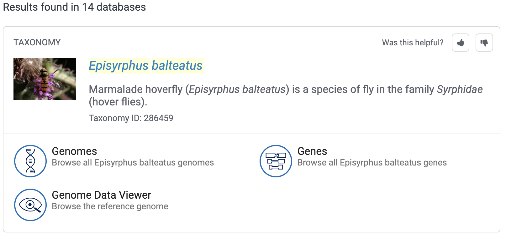The image size is (506, 239).
Task: Open the Genome Data Viewer eye icon
Action: pyautogui.click(x=30, y=205)
